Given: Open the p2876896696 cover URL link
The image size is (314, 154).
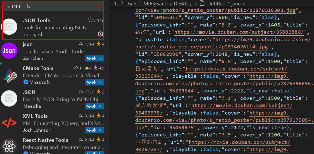Looking at the screenshot, I should [225, 84].
